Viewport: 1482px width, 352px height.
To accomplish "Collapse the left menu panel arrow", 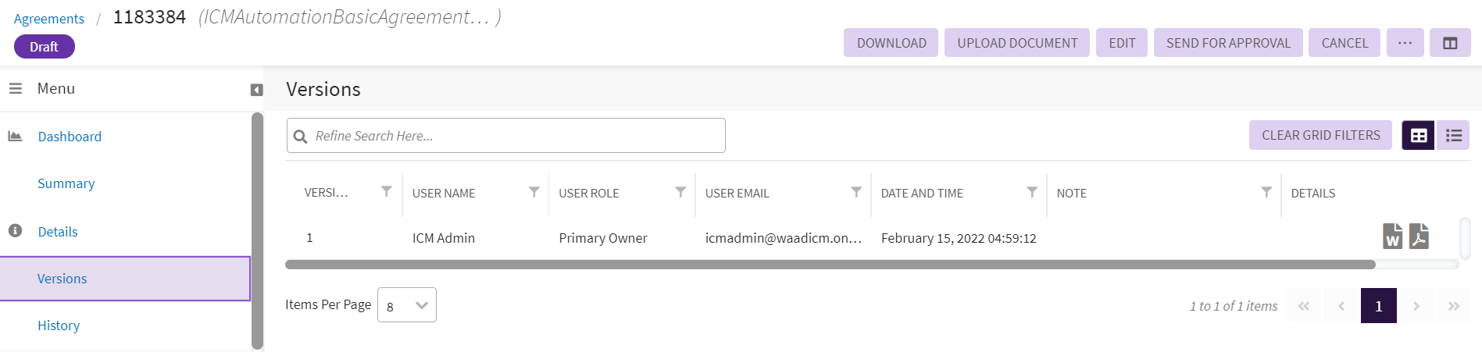I will coord(256,90).
